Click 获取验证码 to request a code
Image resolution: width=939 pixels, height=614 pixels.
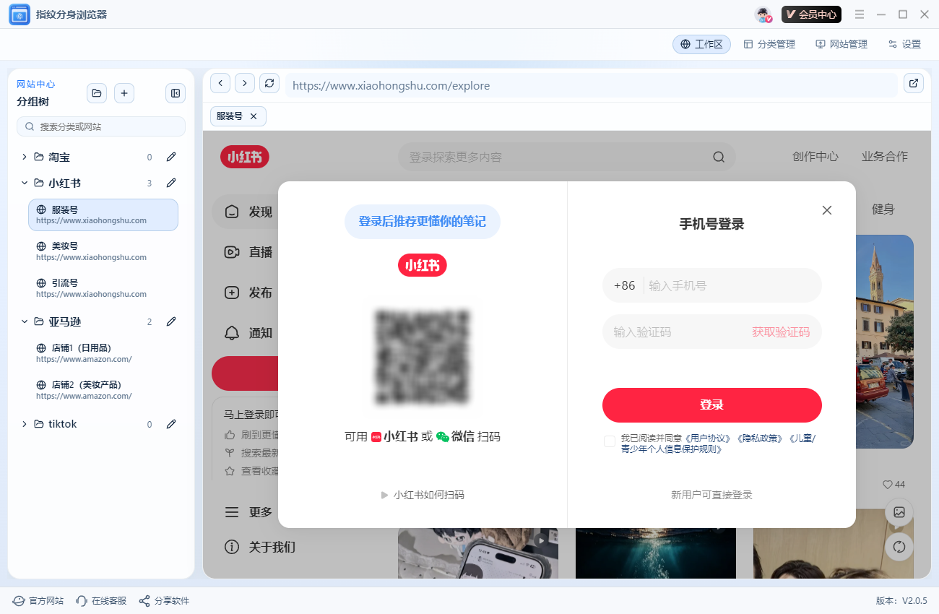[x=781, y=332]
